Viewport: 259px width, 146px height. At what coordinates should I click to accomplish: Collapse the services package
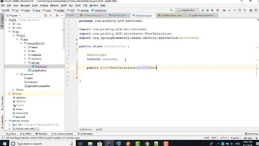pyautogui.click(x=25, y=62)
